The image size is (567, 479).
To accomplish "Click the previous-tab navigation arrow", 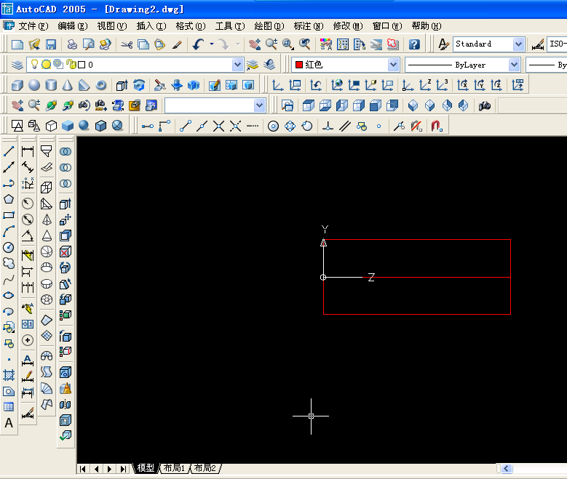I will [x=96, y=469].
